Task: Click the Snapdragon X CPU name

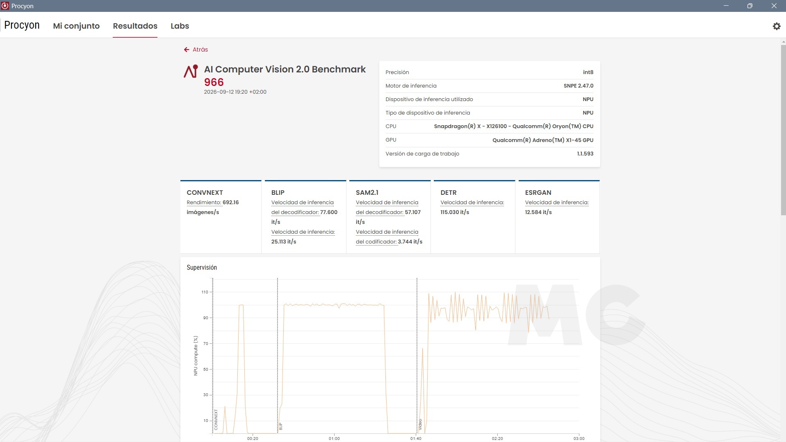Action: [x=514, y=126]
